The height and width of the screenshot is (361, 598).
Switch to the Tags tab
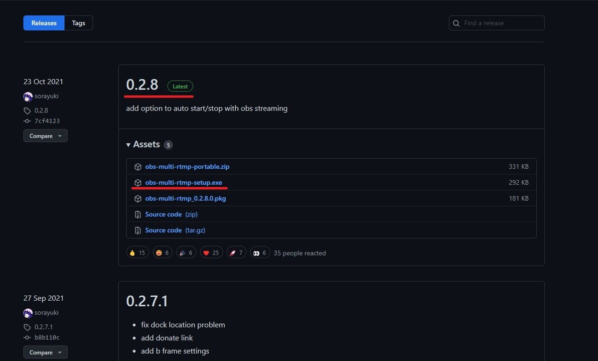click(x=78, y=23)
